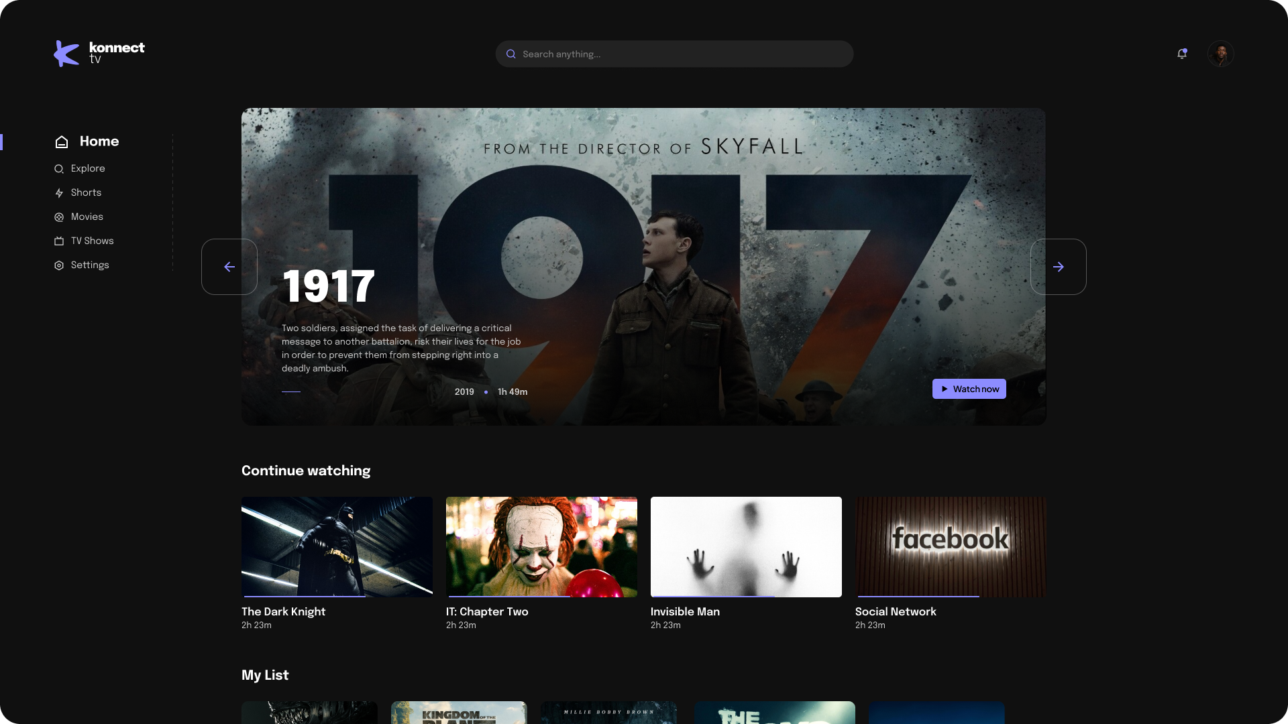
Task: Click the Home icon in the sidebar
Action: click(61, 141)
